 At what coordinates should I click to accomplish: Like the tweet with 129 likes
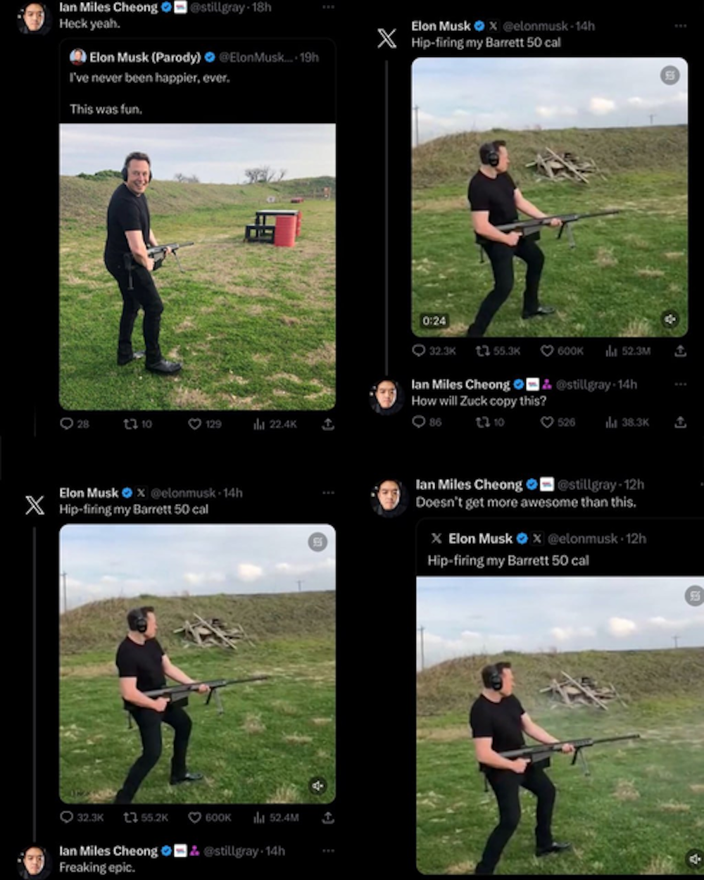(195, 424)
